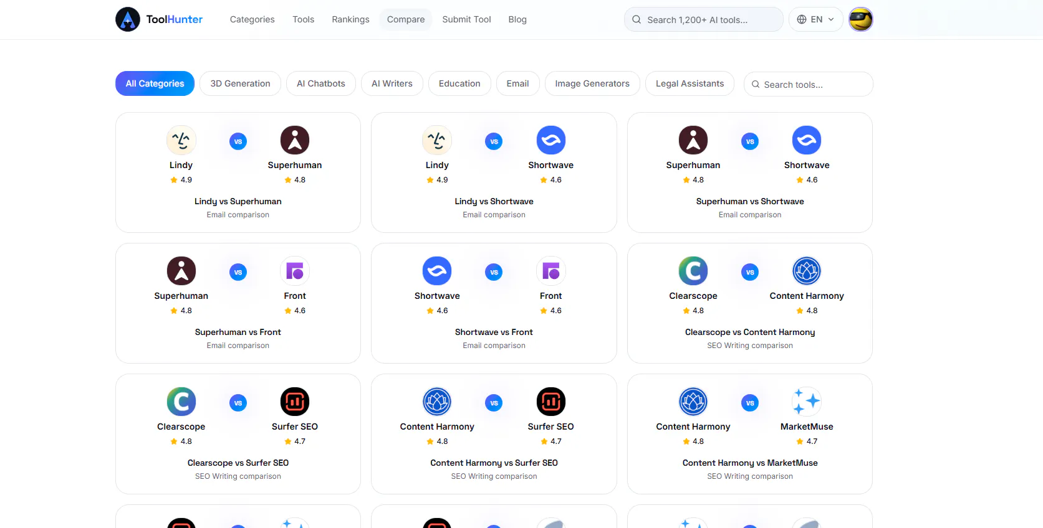The width and height of the screenshot is (1043, 528).
Task: Click 'SEO Writing comparison' under Clearscope vs Surfer SEO
Action: [238, 476]
